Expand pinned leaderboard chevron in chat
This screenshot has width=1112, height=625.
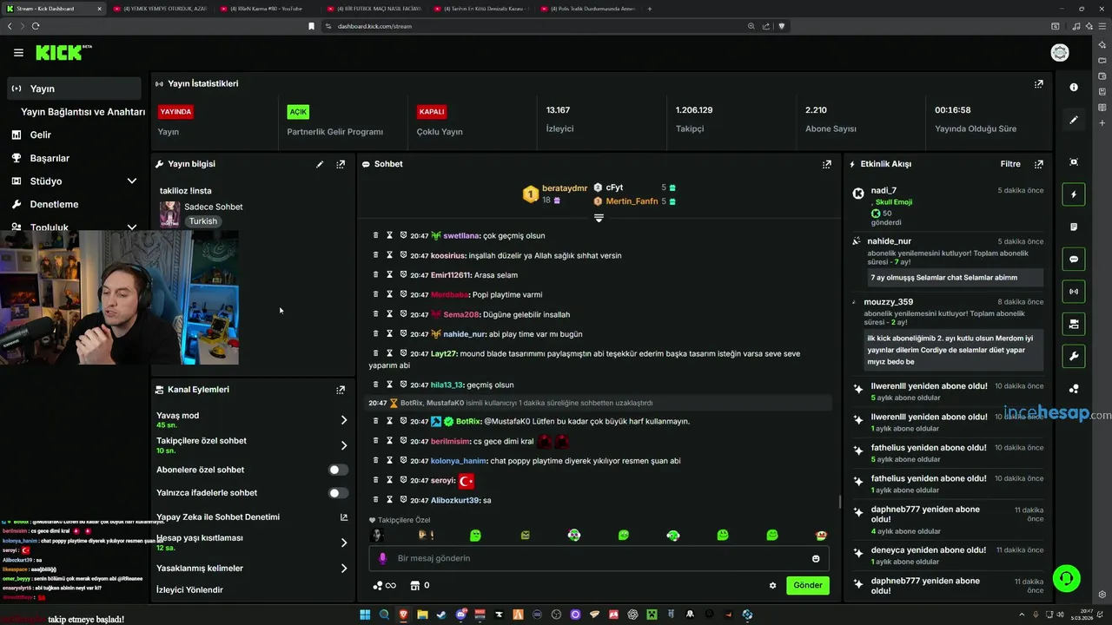pos(599,218)
